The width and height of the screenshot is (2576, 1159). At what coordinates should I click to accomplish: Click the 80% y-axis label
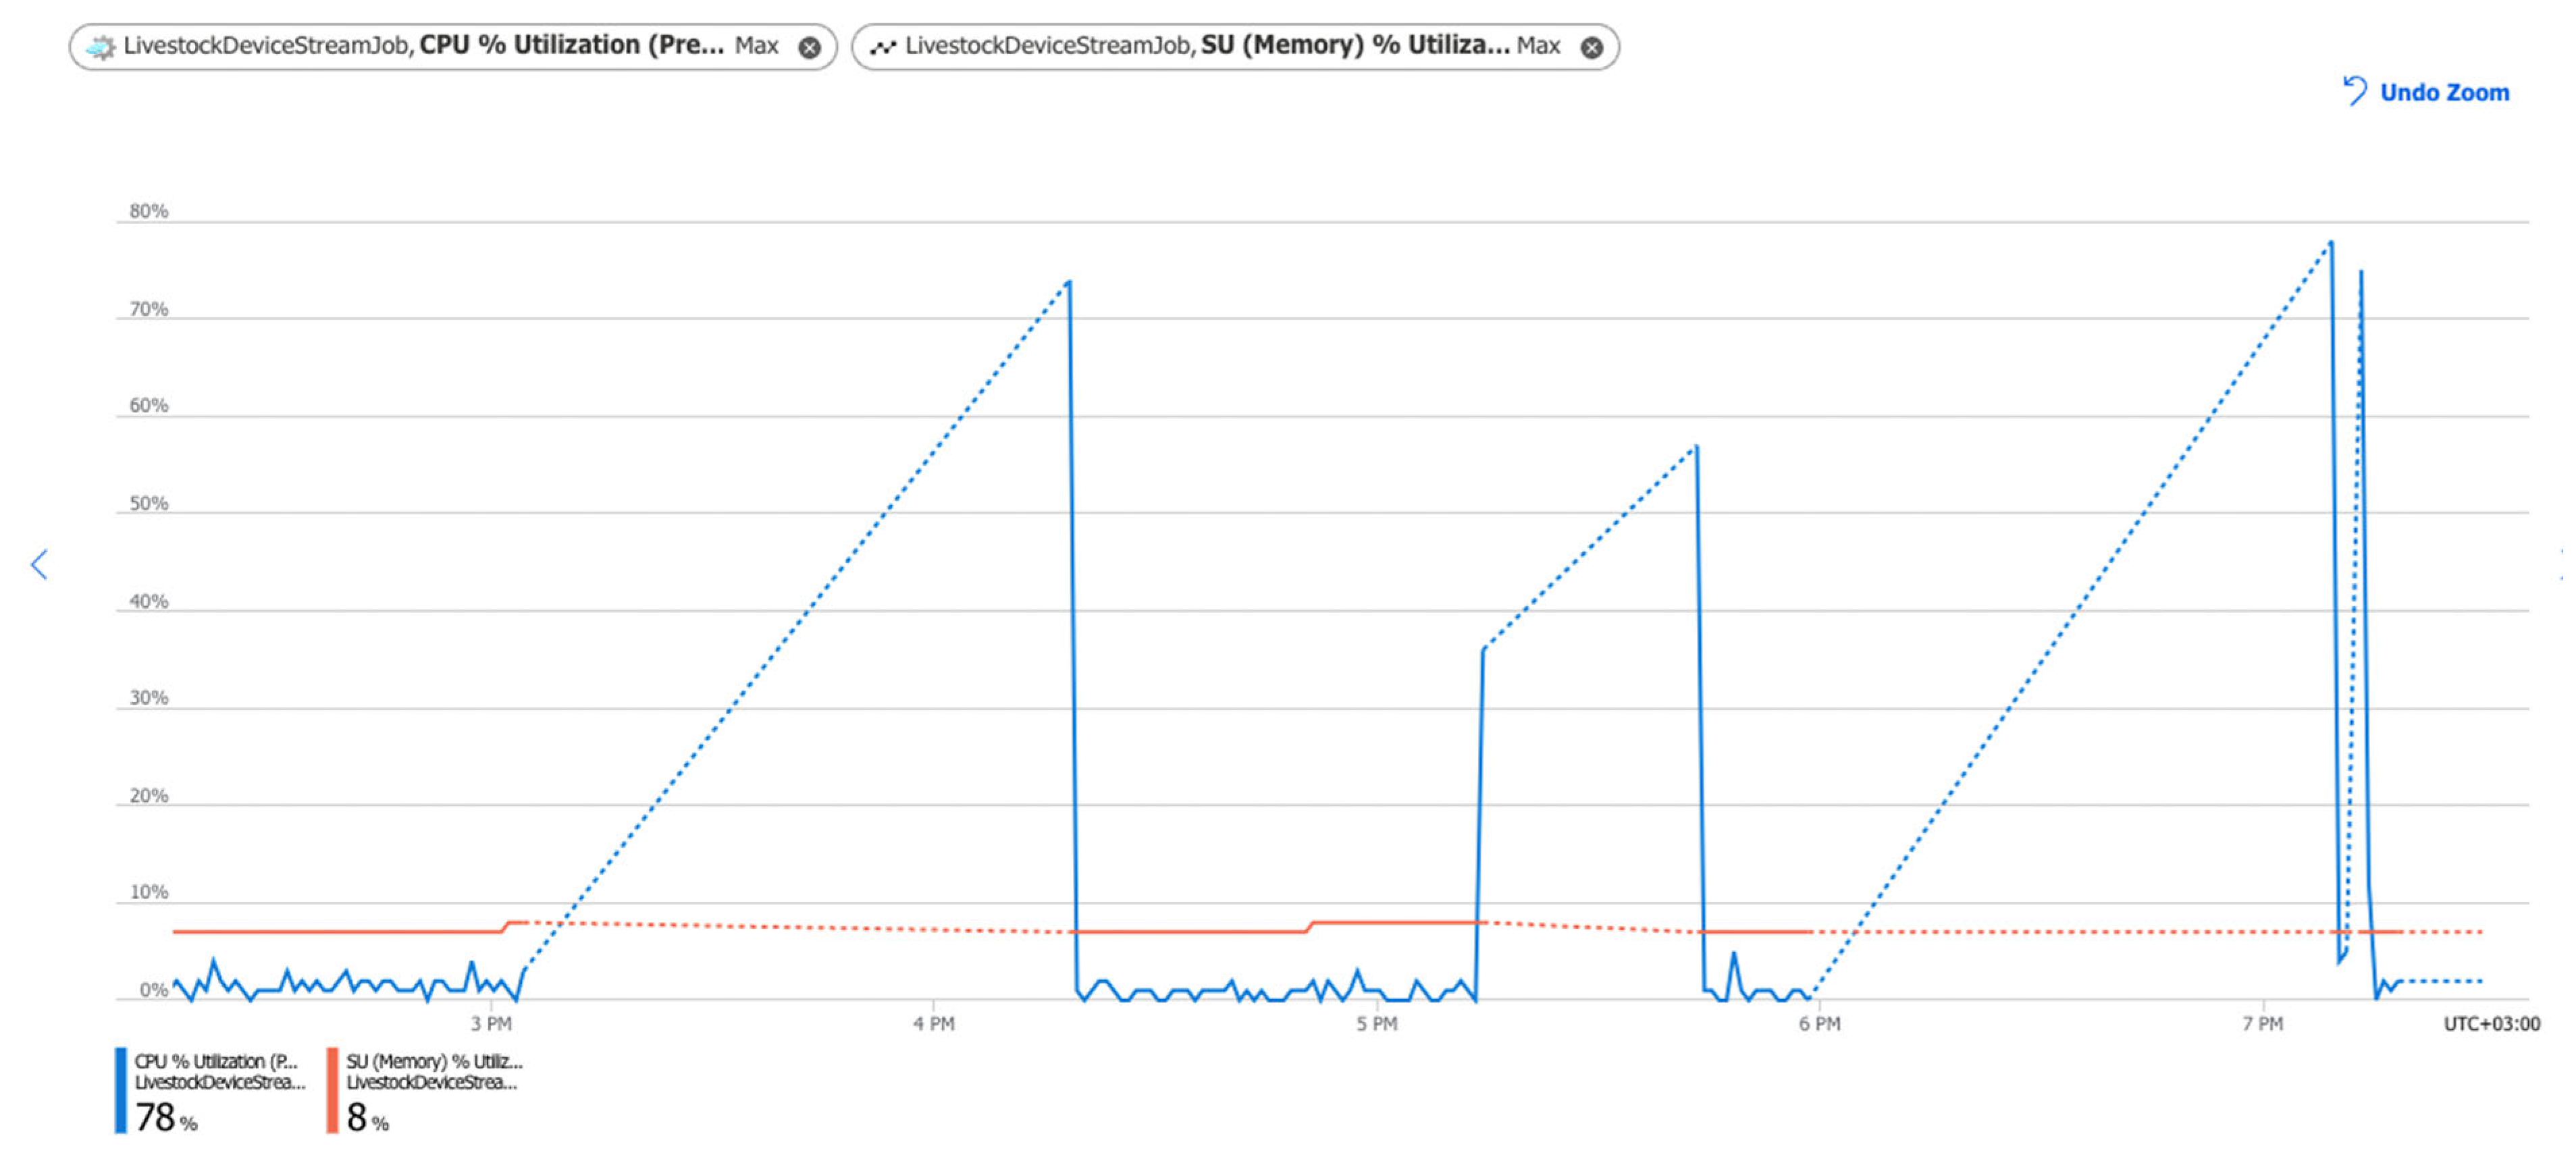click(x=148, y=211)
